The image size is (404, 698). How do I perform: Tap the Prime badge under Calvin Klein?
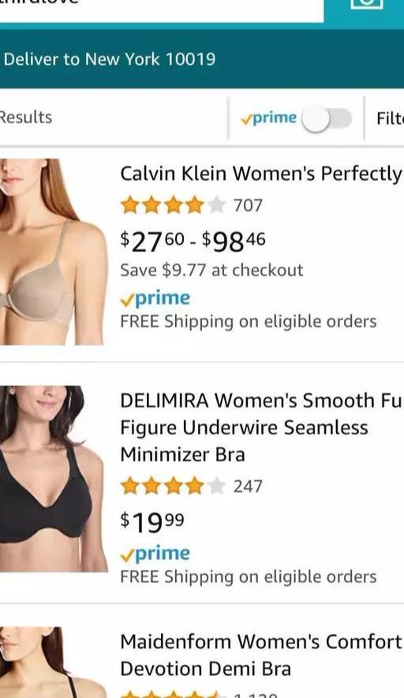pos(155,298)
